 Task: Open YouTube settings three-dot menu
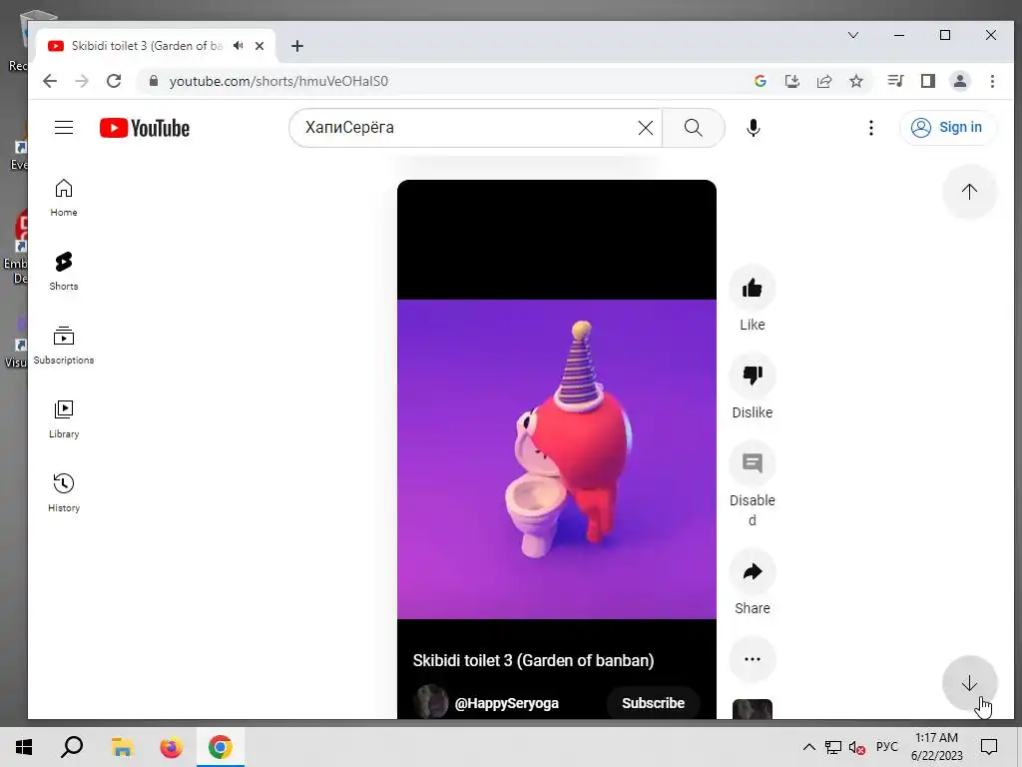pyautogui.click(x=870, y=128)
